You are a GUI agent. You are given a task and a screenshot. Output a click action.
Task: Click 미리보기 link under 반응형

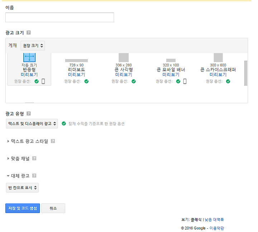(29, 74)
